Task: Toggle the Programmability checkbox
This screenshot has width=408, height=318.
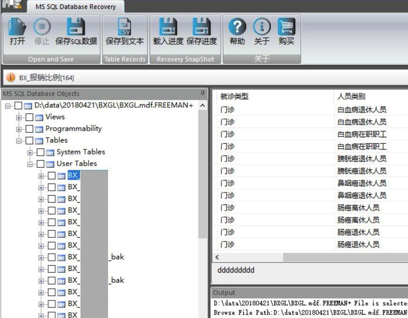Action: [29, 129]
